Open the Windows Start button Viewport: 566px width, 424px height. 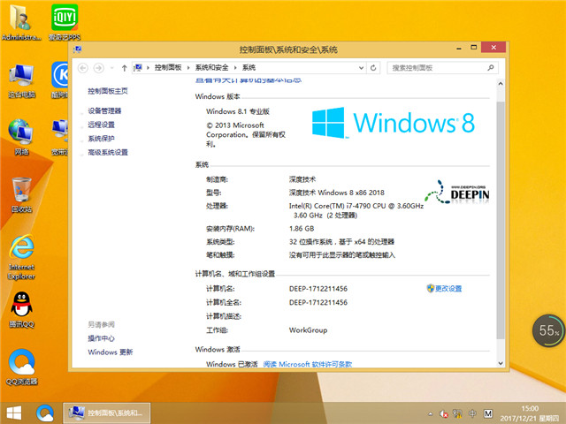tap(14, 413)
